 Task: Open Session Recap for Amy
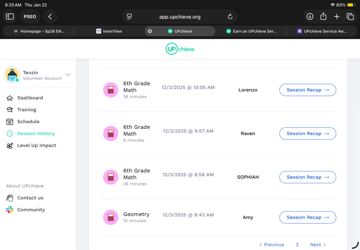[x=308, y=217]
